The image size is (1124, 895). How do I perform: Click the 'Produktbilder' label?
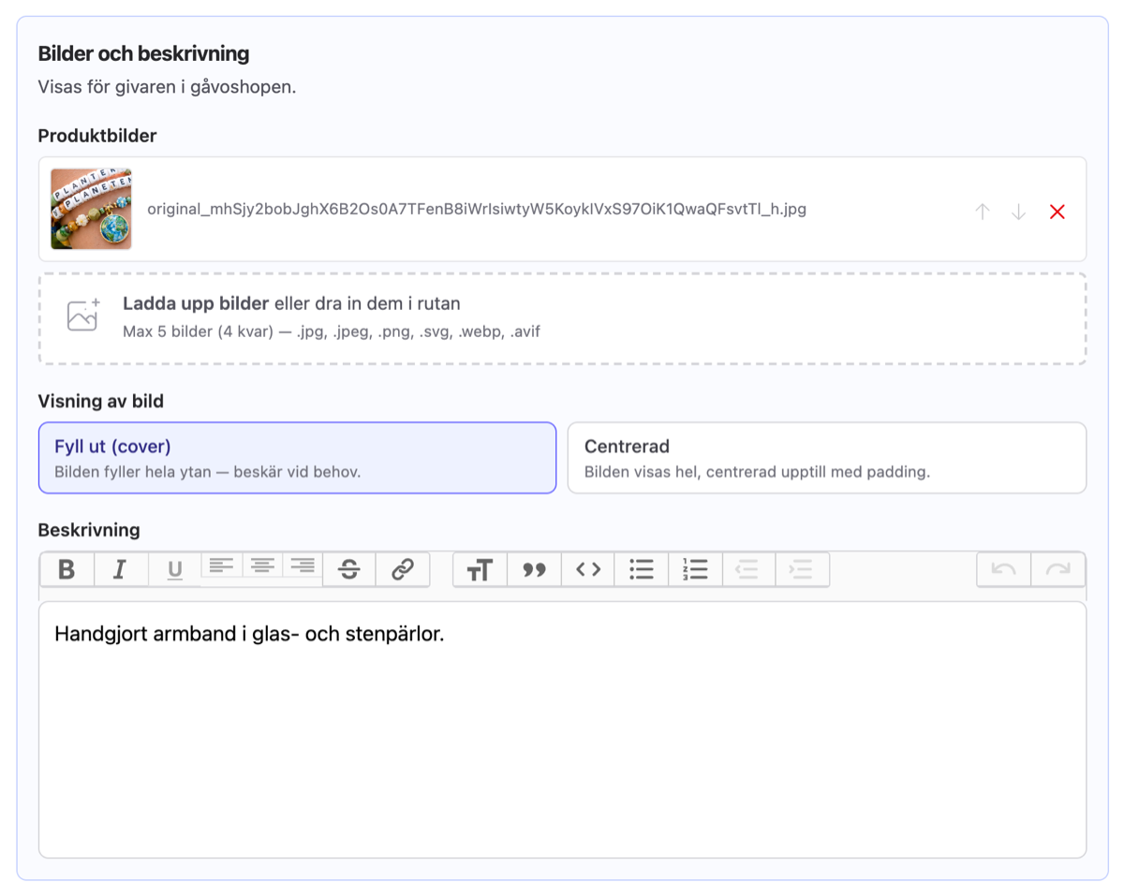click(97, 136)
